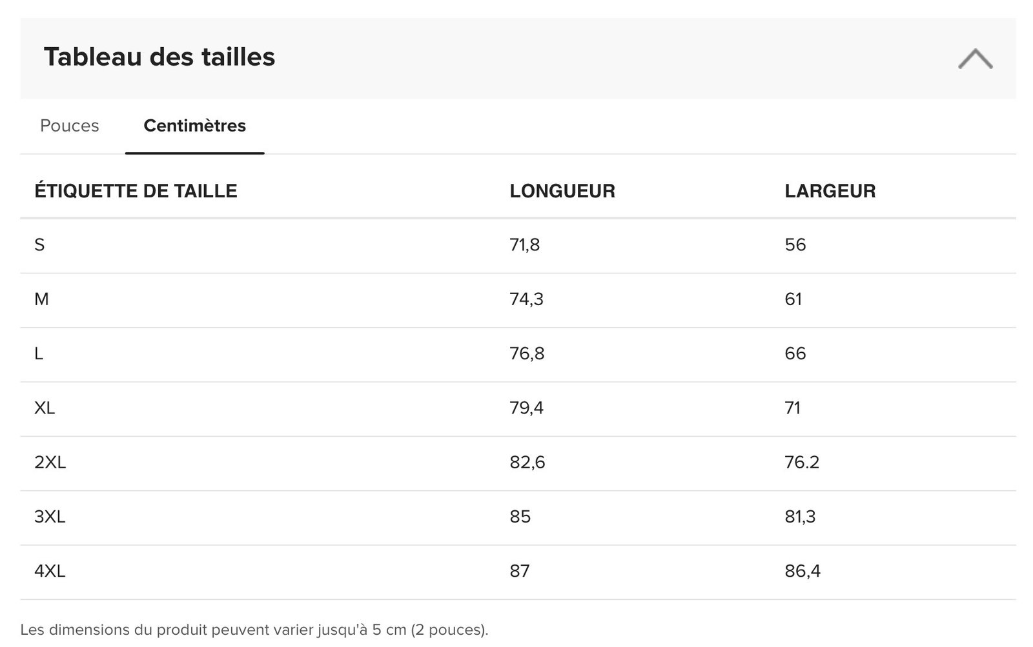Click the 61 width for M
This screenshot has width=1033, height=647.
[x=793, y=299]
